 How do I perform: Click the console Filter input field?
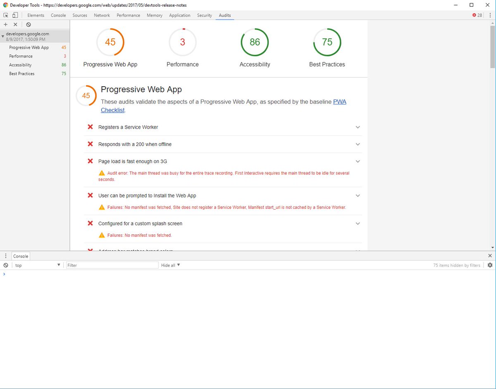(112, 265)
